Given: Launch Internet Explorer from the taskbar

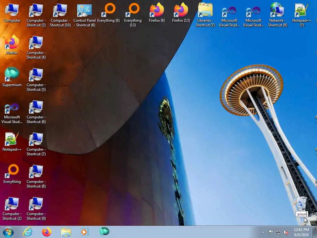Looking at the screenshot, I should click(28, 232).
